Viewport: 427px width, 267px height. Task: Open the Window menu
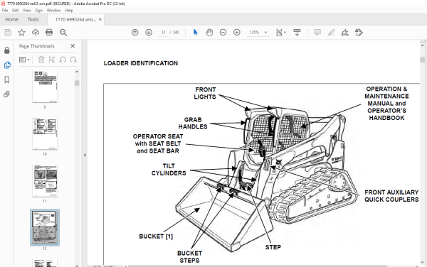[x=53, y=11]
